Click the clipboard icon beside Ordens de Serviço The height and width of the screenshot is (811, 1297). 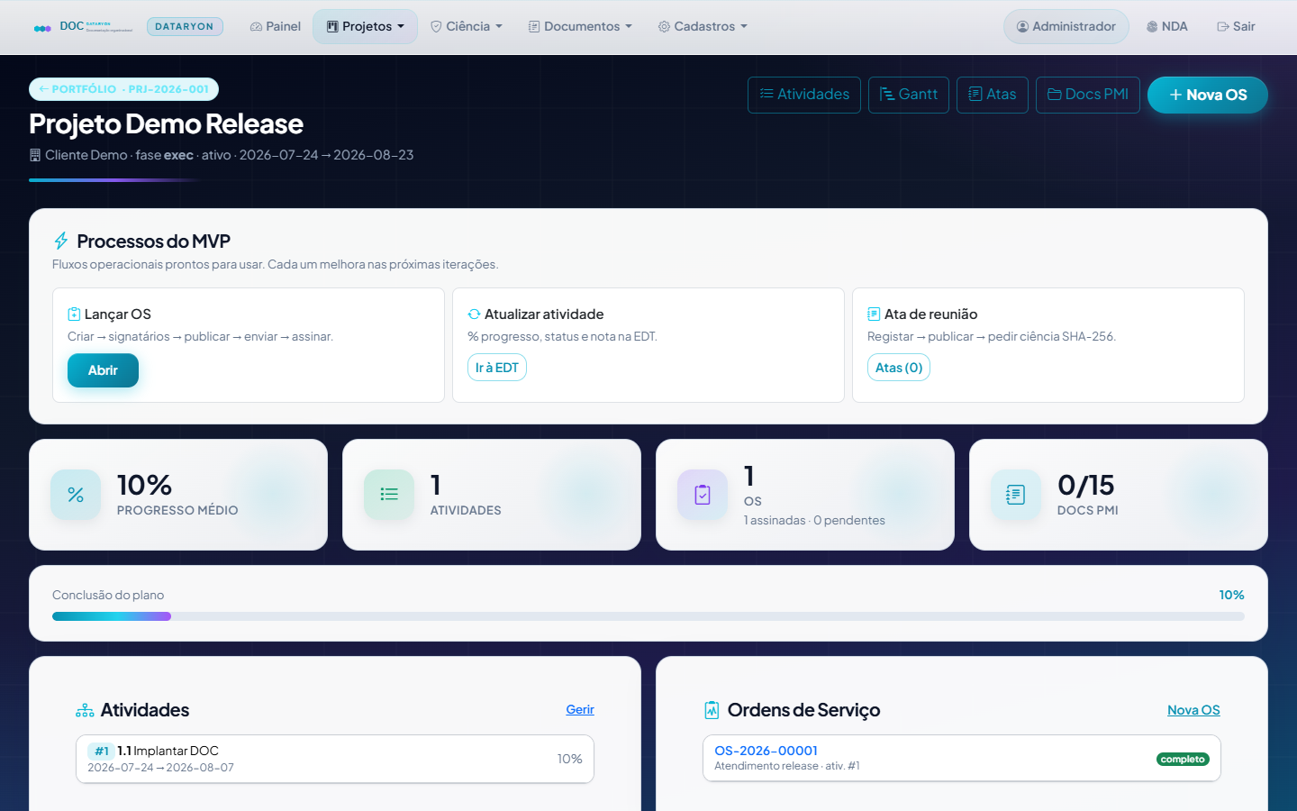click(x=712, y=710)
